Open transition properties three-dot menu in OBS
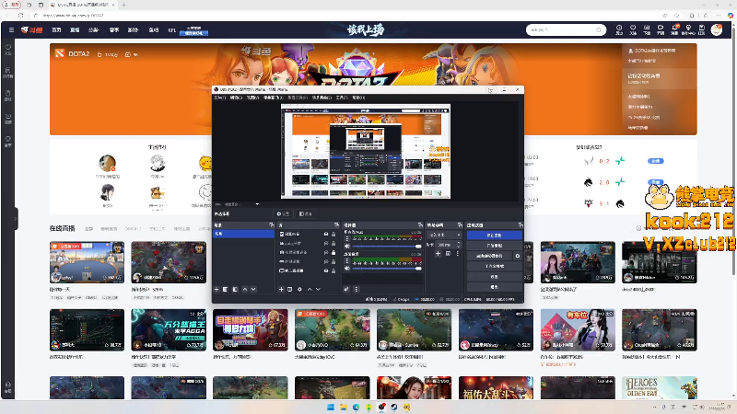 pyautogui.click(x=457, y=254)
